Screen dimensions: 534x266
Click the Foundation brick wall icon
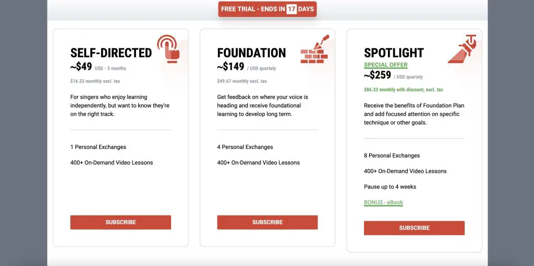point(314,49)
